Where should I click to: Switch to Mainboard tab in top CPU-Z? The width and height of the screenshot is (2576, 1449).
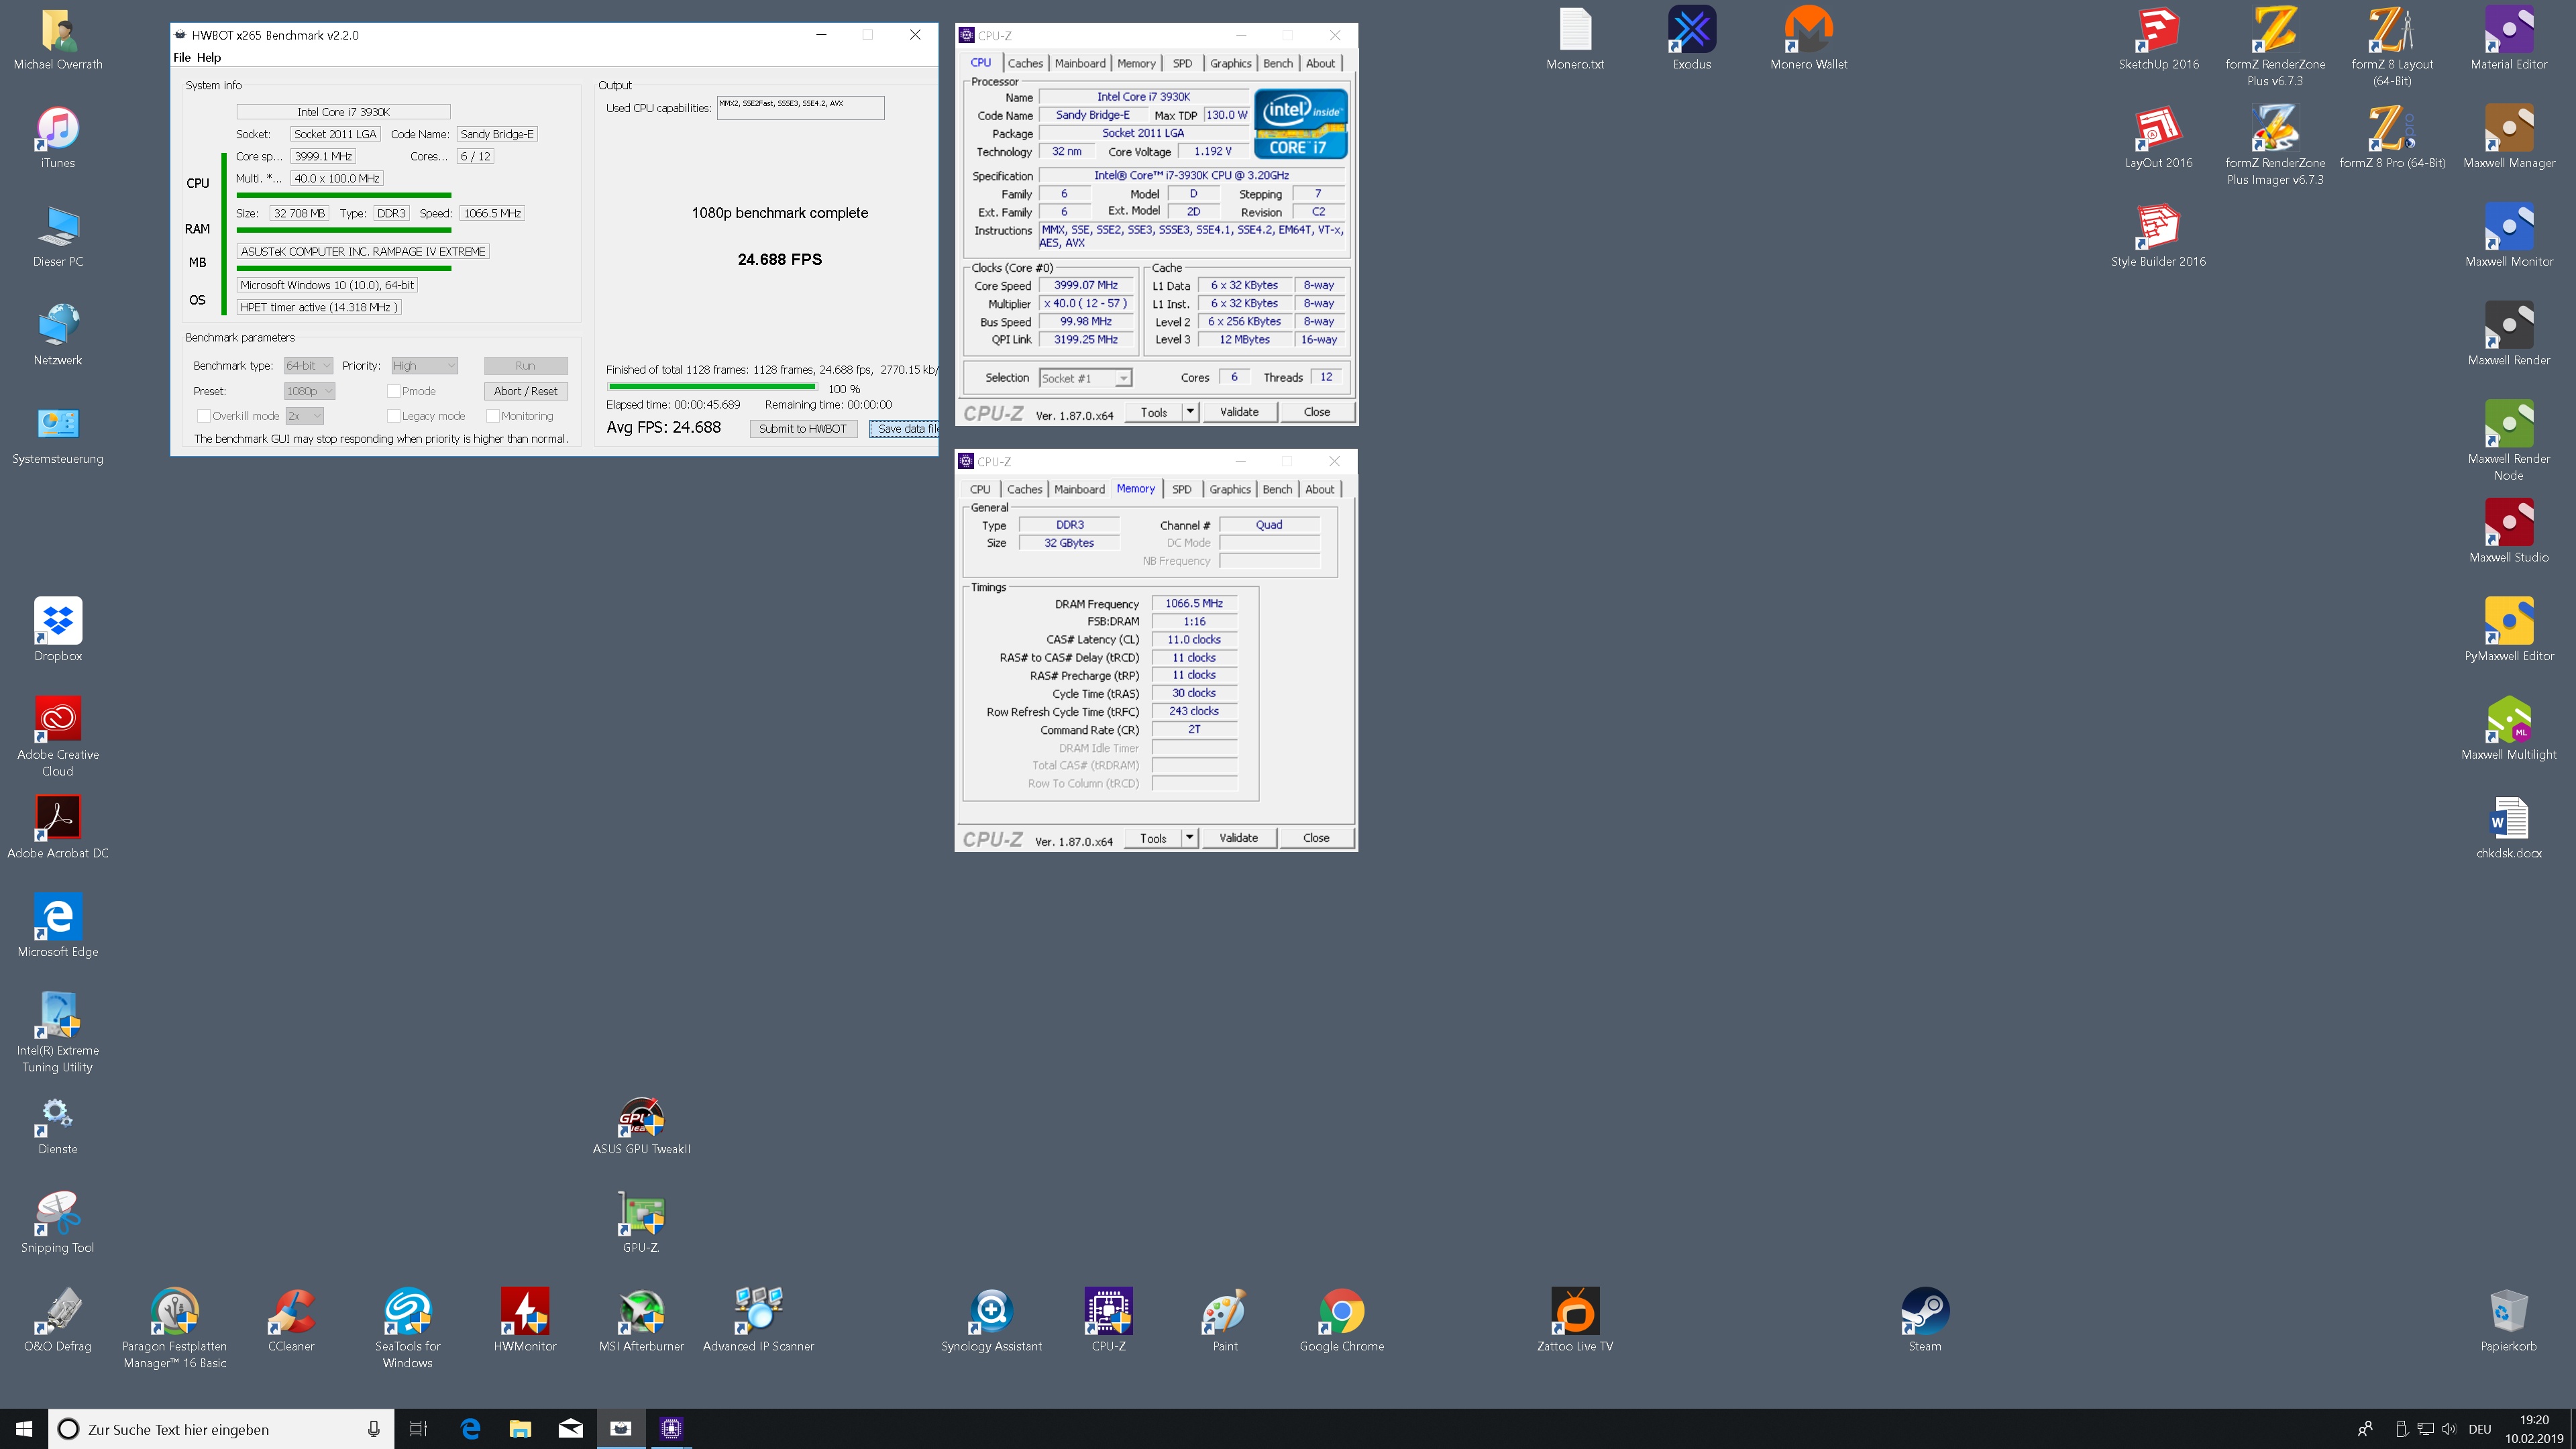click(x=1080, y=63)
